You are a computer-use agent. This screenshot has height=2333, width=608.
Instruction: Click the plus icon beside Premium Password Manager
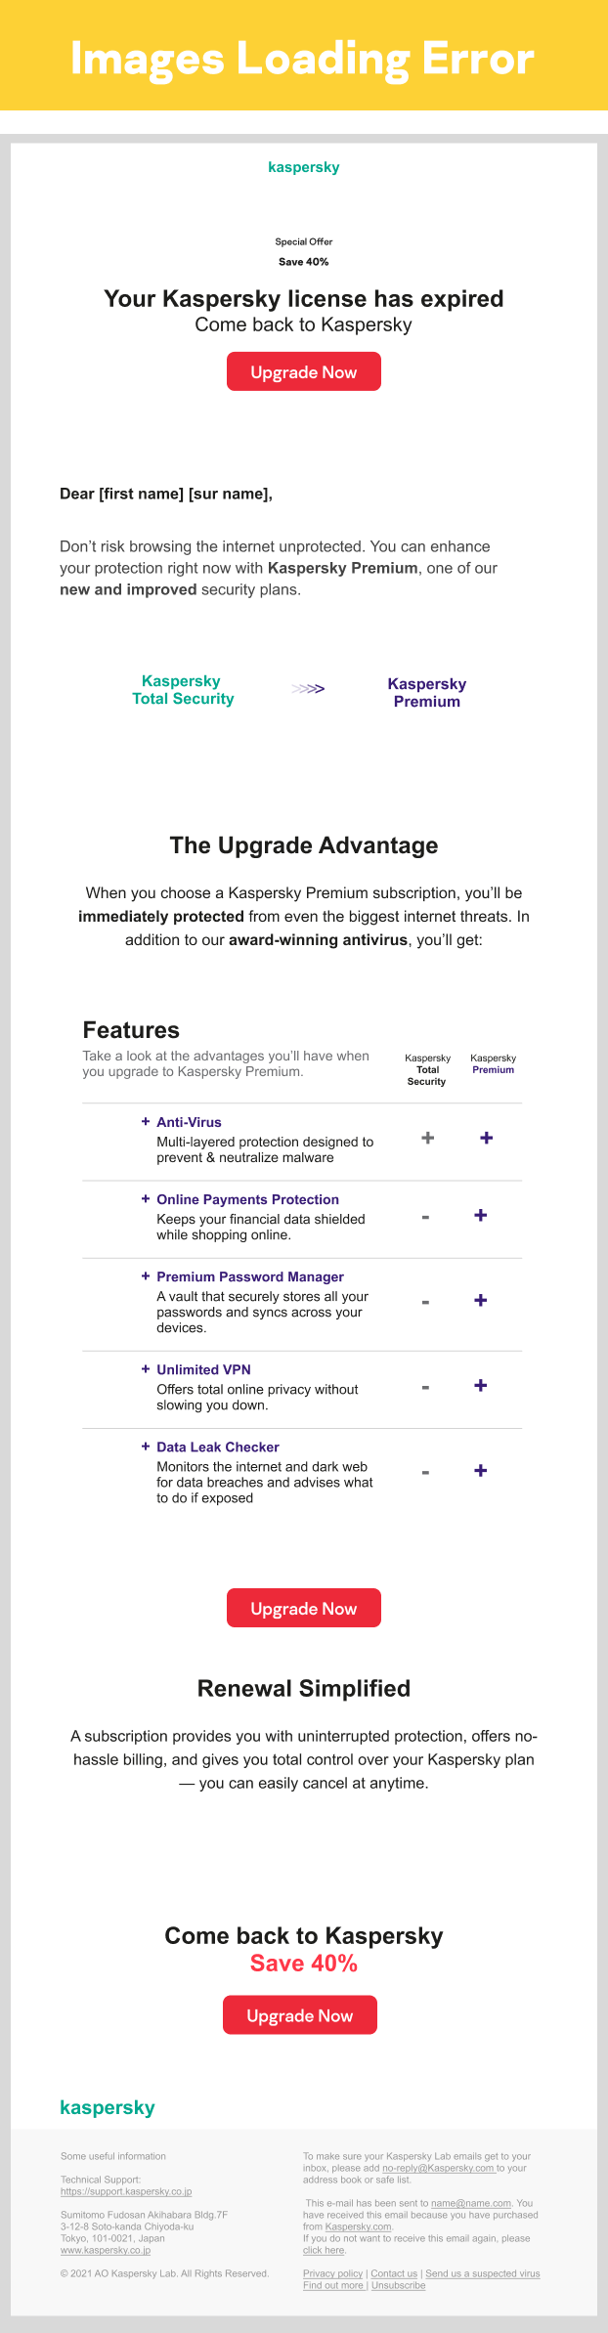pos(146,1276)
